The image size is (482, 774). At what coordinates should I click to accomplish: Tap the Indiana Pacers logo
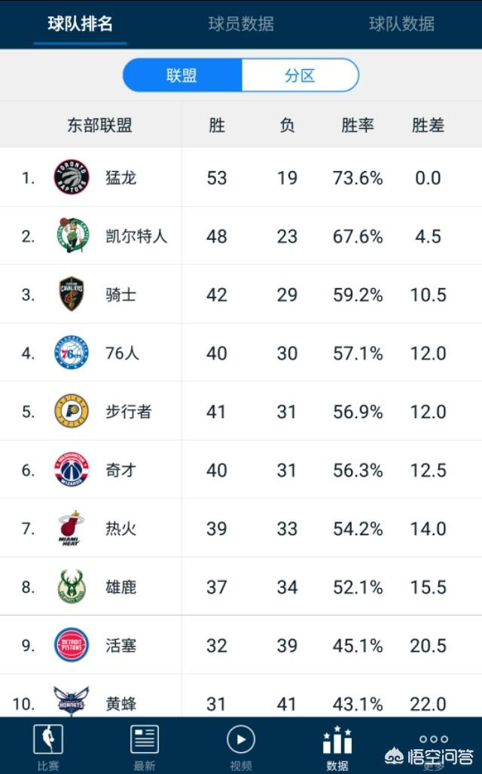(x=72, y=411)
